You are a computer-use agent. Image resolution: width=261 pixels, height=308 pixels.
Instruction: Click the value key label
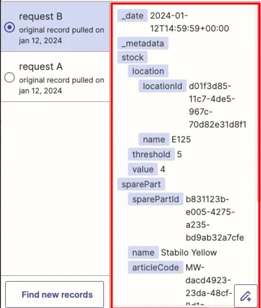click(x=143, y=169)
